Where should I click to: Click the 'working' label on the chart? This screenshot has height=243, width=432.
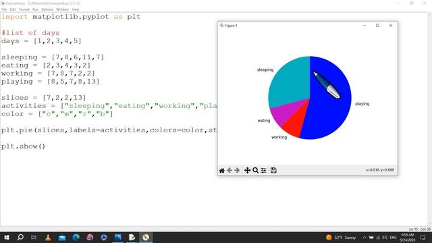tap(279, 137)
